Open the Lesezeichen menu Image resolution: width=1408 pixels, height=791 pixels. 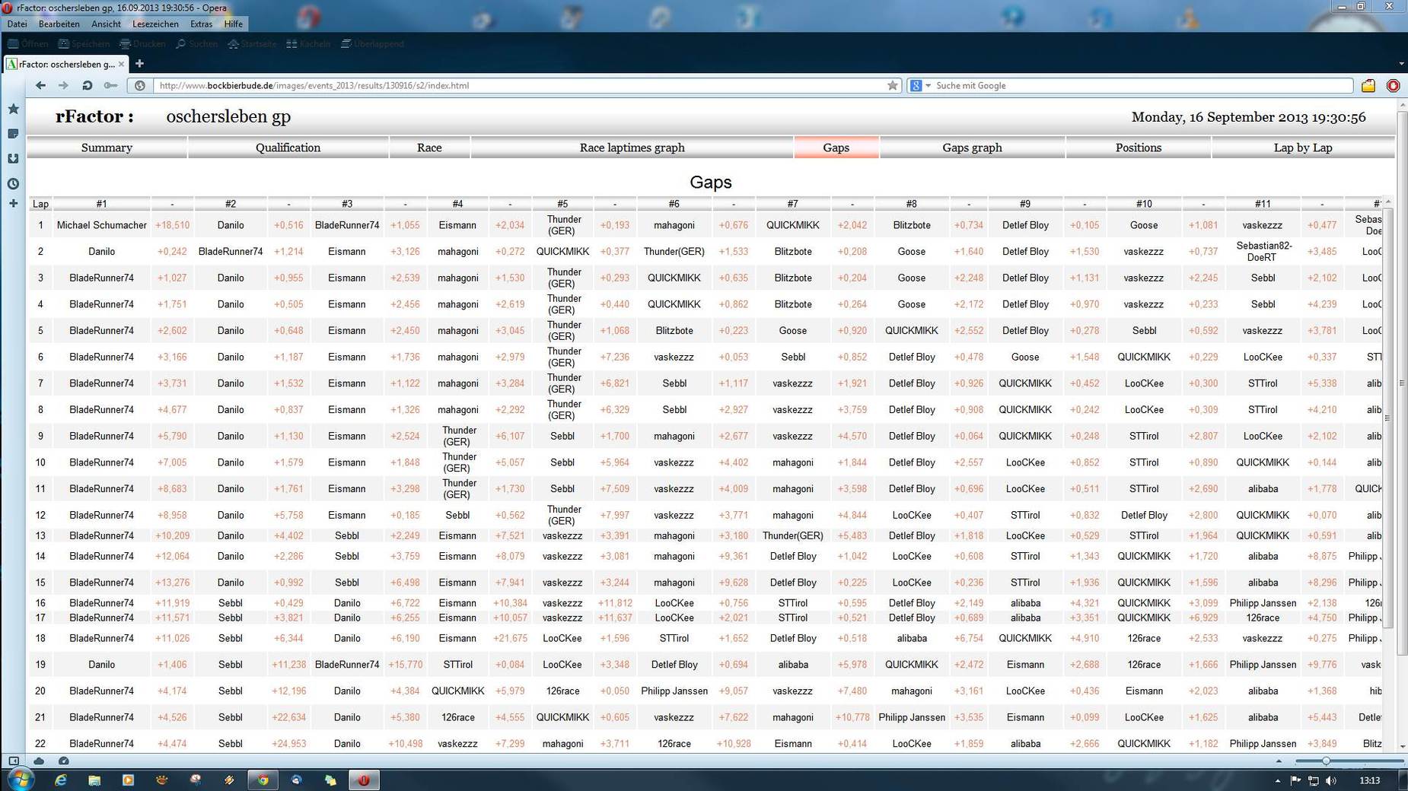pyautogui.click(x=154, y=24)
